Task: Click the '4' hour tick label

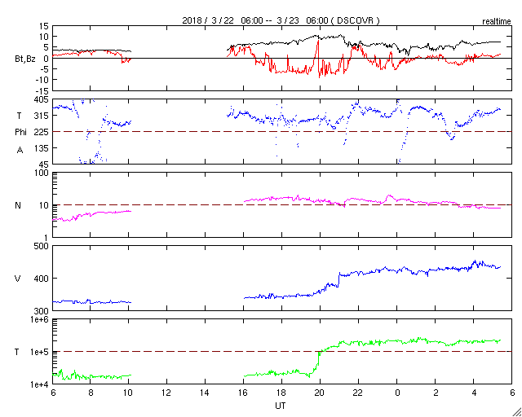Action: 473,393
